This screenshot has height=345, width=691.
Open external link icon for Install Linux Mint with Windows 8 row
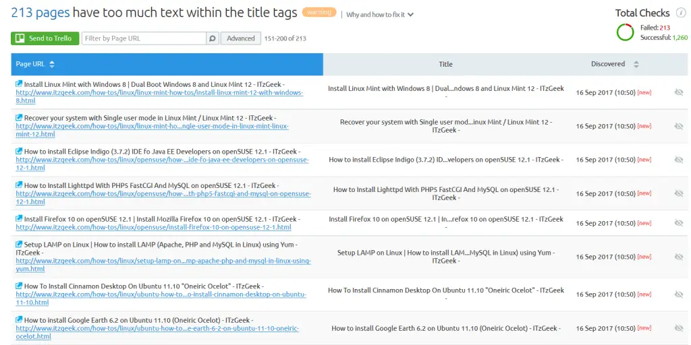click(19, 84)
